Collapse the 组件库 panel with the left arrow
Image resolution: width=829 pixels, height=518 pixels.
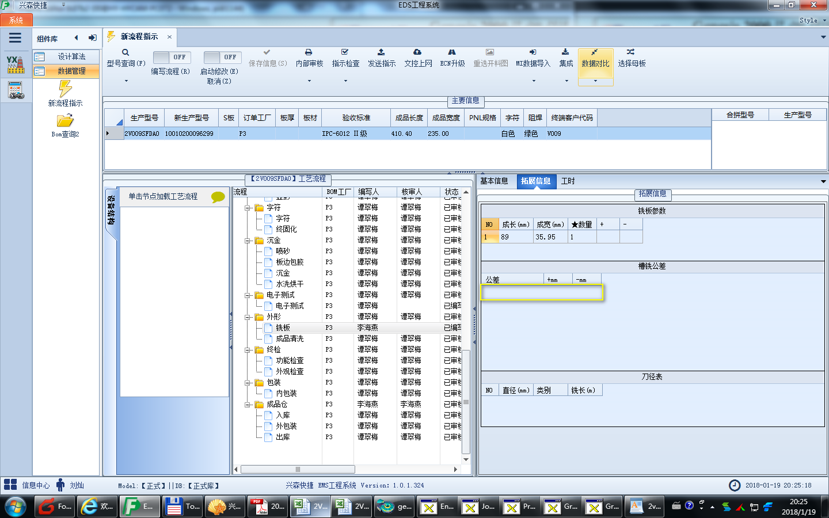76,38
